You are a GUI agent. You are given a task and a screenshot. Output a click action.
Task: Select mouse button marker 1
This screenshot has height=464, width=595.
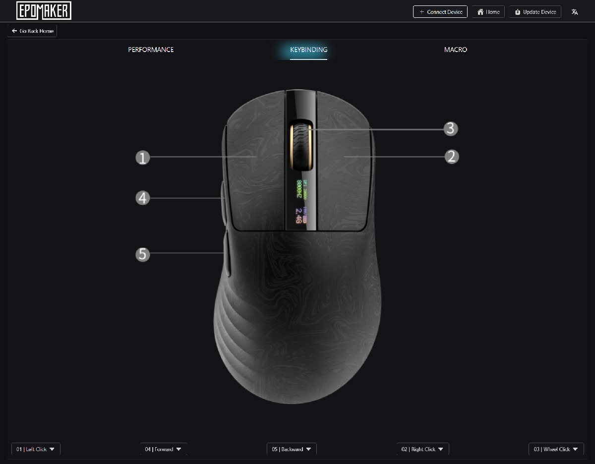tap(143, 158)
